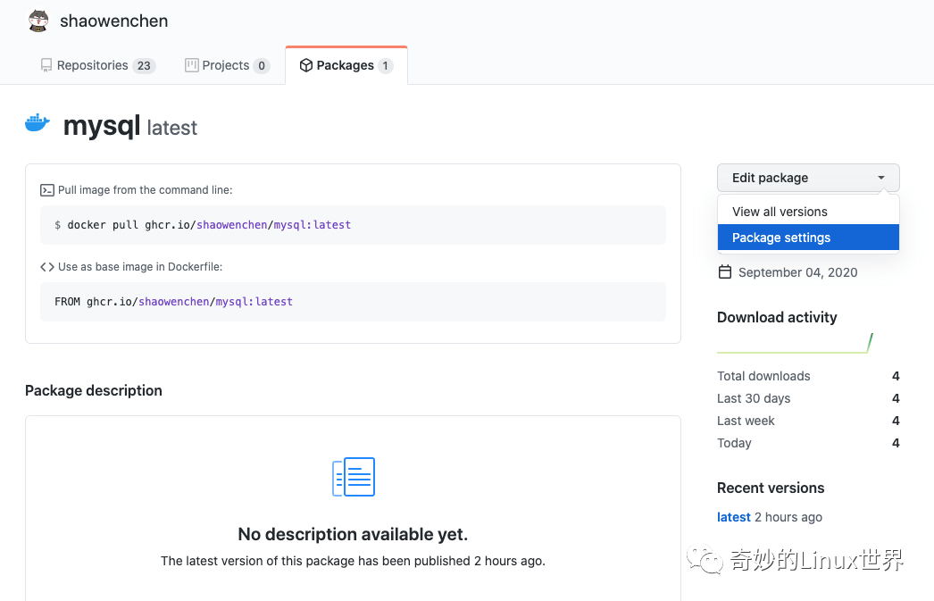Click the document illustration in description area
934x601 pixels.
[x=354, y=477]
